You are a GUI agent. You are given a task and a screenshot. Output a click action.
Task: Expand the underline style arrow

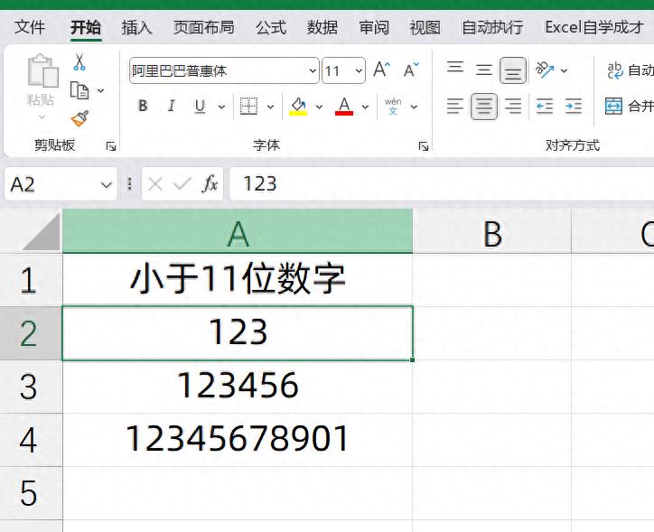[x=221, y=107]
